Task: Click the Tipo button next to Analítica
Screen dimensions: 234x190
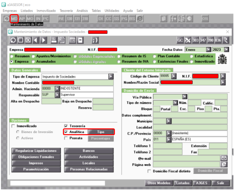Action: point(101,132)
